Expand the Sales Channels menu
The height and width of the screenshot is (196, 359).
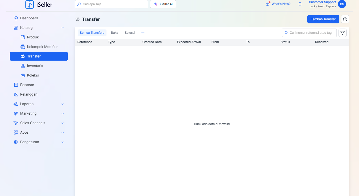click(63, 123)
